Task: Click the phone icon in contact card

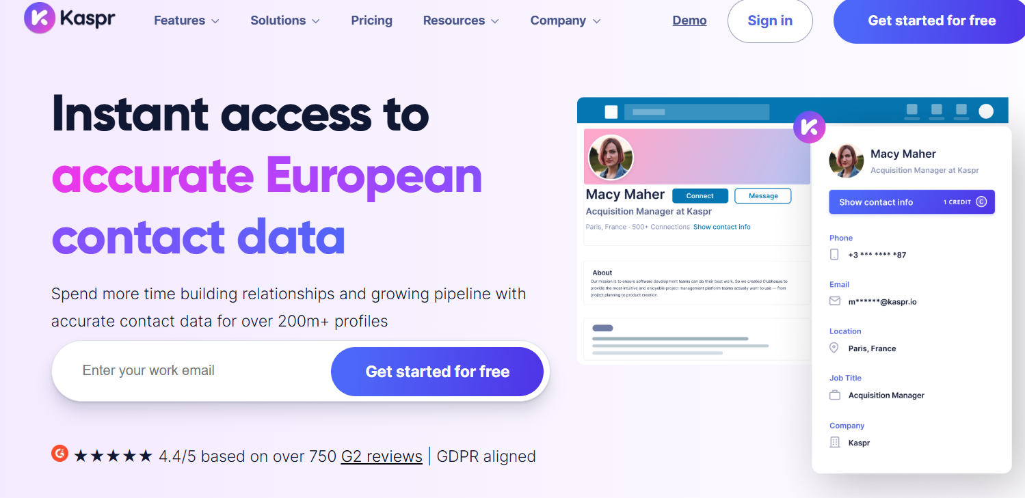Action: click(834, 255)
